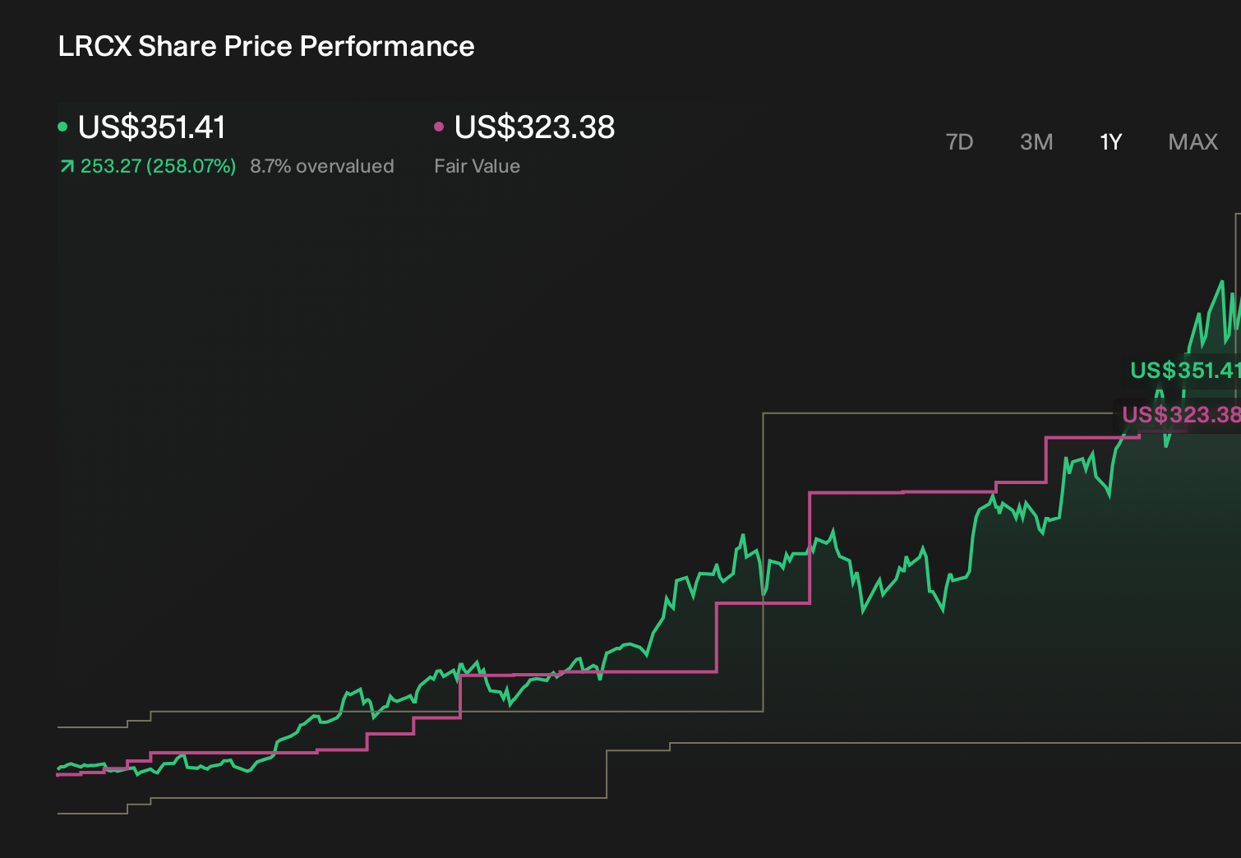Click the 8.7% overvalued text

click(x=322, y=166)
